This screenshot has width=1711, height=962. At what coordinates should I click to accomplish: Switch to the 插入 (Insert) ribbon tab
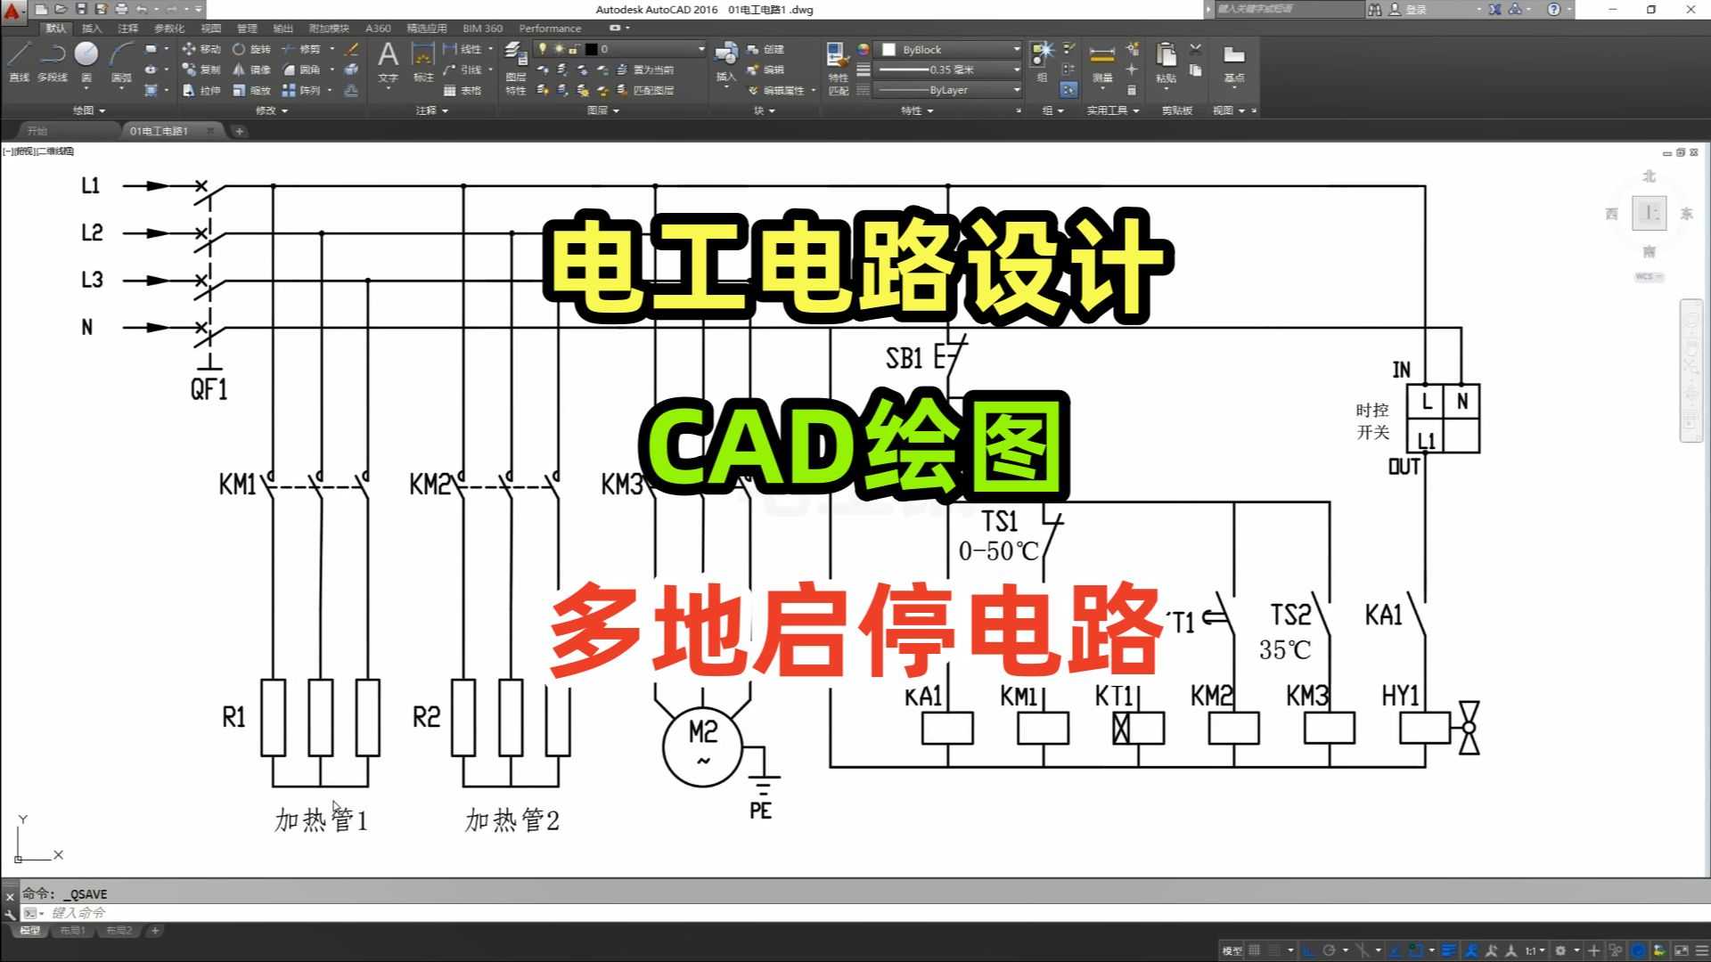pos(92,29)
